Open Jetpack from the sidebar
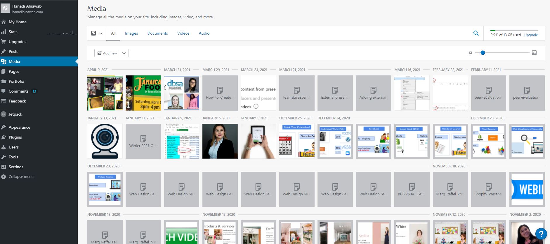The image size is (550, 244). click(15, 114)
